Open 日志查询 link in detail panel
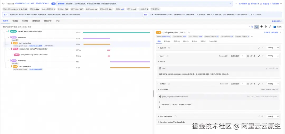285x134 pixels. pyautogui.click(x=267, y=33)
